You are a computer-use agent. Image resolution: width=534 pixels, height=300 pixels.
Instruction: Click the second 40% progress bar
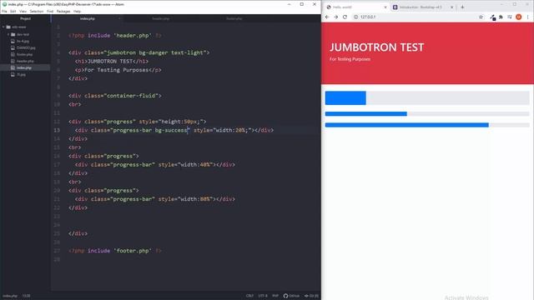tap(427, 114)
